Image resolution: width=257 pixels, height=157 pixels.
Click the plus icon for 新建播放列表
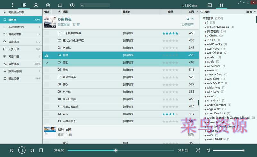(4, 12)
